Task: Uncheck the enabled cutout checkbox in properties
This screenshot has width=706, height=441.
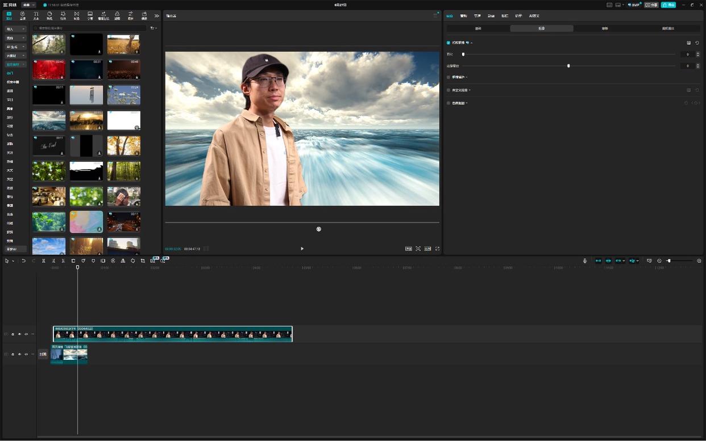Action: [x=448, y=43]
